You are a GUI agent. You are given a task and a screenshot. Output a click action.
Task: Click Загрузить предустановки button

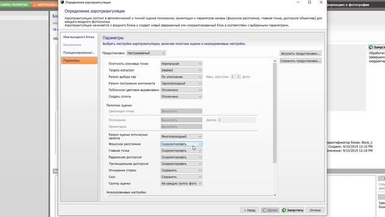tap(301, 54)
